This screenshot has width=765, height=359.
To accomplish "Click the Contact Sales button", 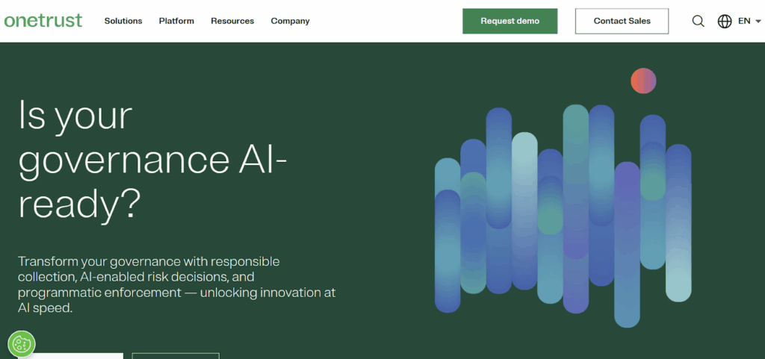I will coord(622,21).
